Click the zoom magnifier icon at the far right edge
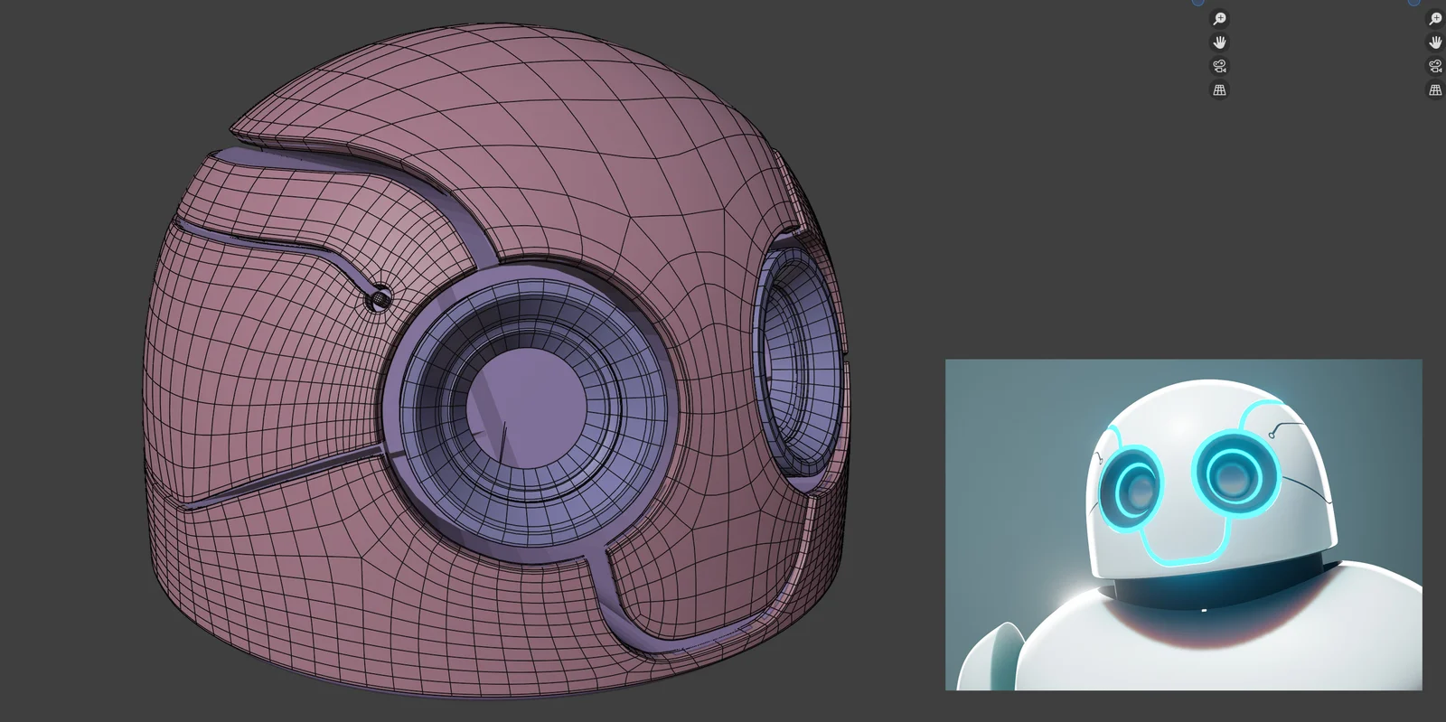The image size is (1446, 722). tap(1435, 19)
